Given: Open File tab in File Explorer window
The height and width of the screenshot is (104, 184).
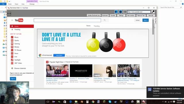Looking at the screenshot, I should (x=3, y=4).
